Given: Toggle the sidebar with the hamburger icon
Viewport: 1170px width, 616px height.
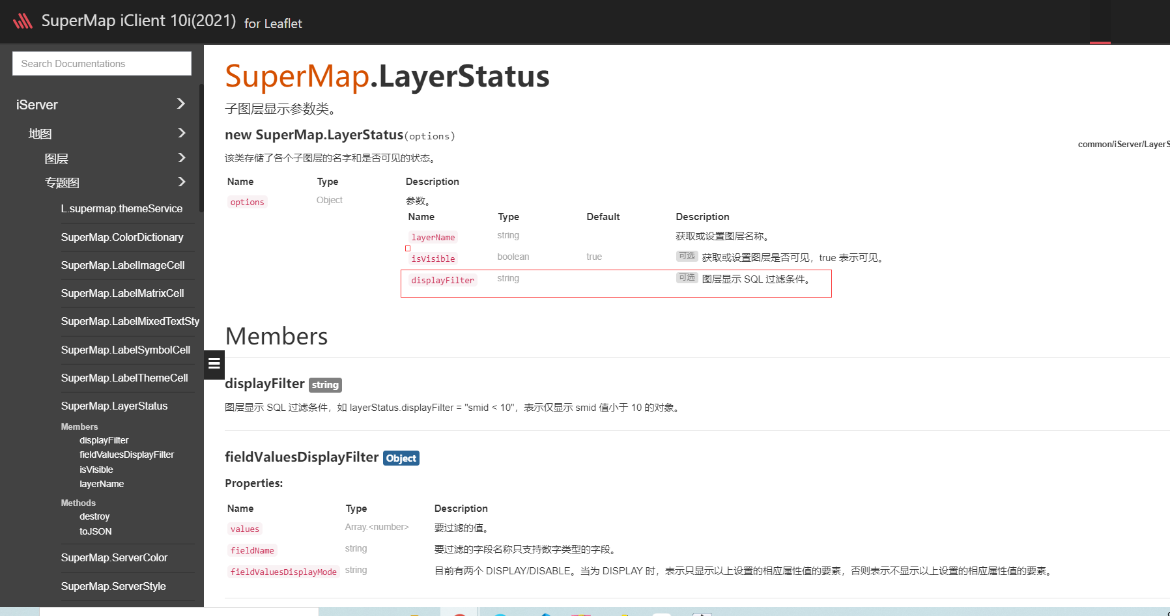Looking at the screenshot, I should click(x=214, y=365).
